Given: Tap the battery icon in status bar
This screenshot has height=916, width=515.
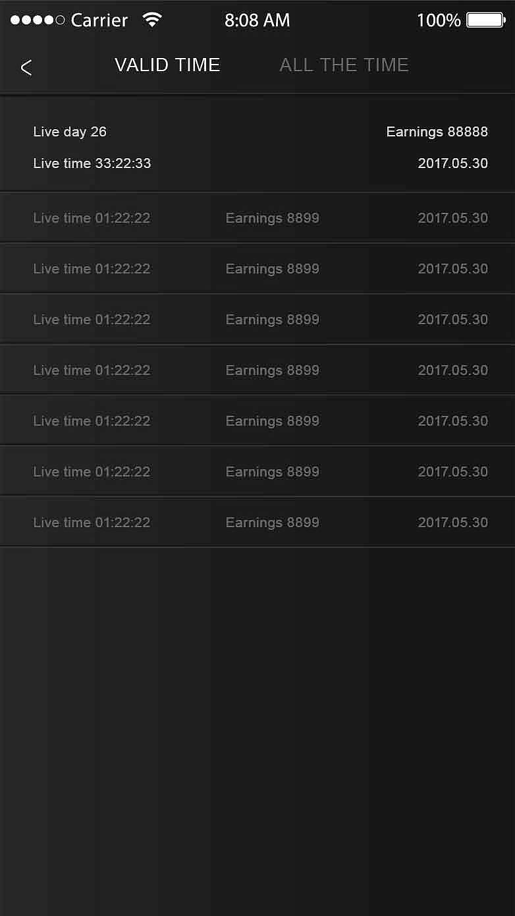Looking at the screenshot, I should pyautogui.click(x=485, y=20).
